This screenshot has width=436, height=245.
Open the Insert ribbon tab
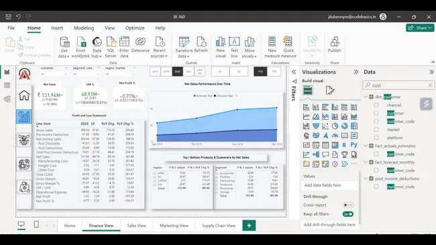57,27
